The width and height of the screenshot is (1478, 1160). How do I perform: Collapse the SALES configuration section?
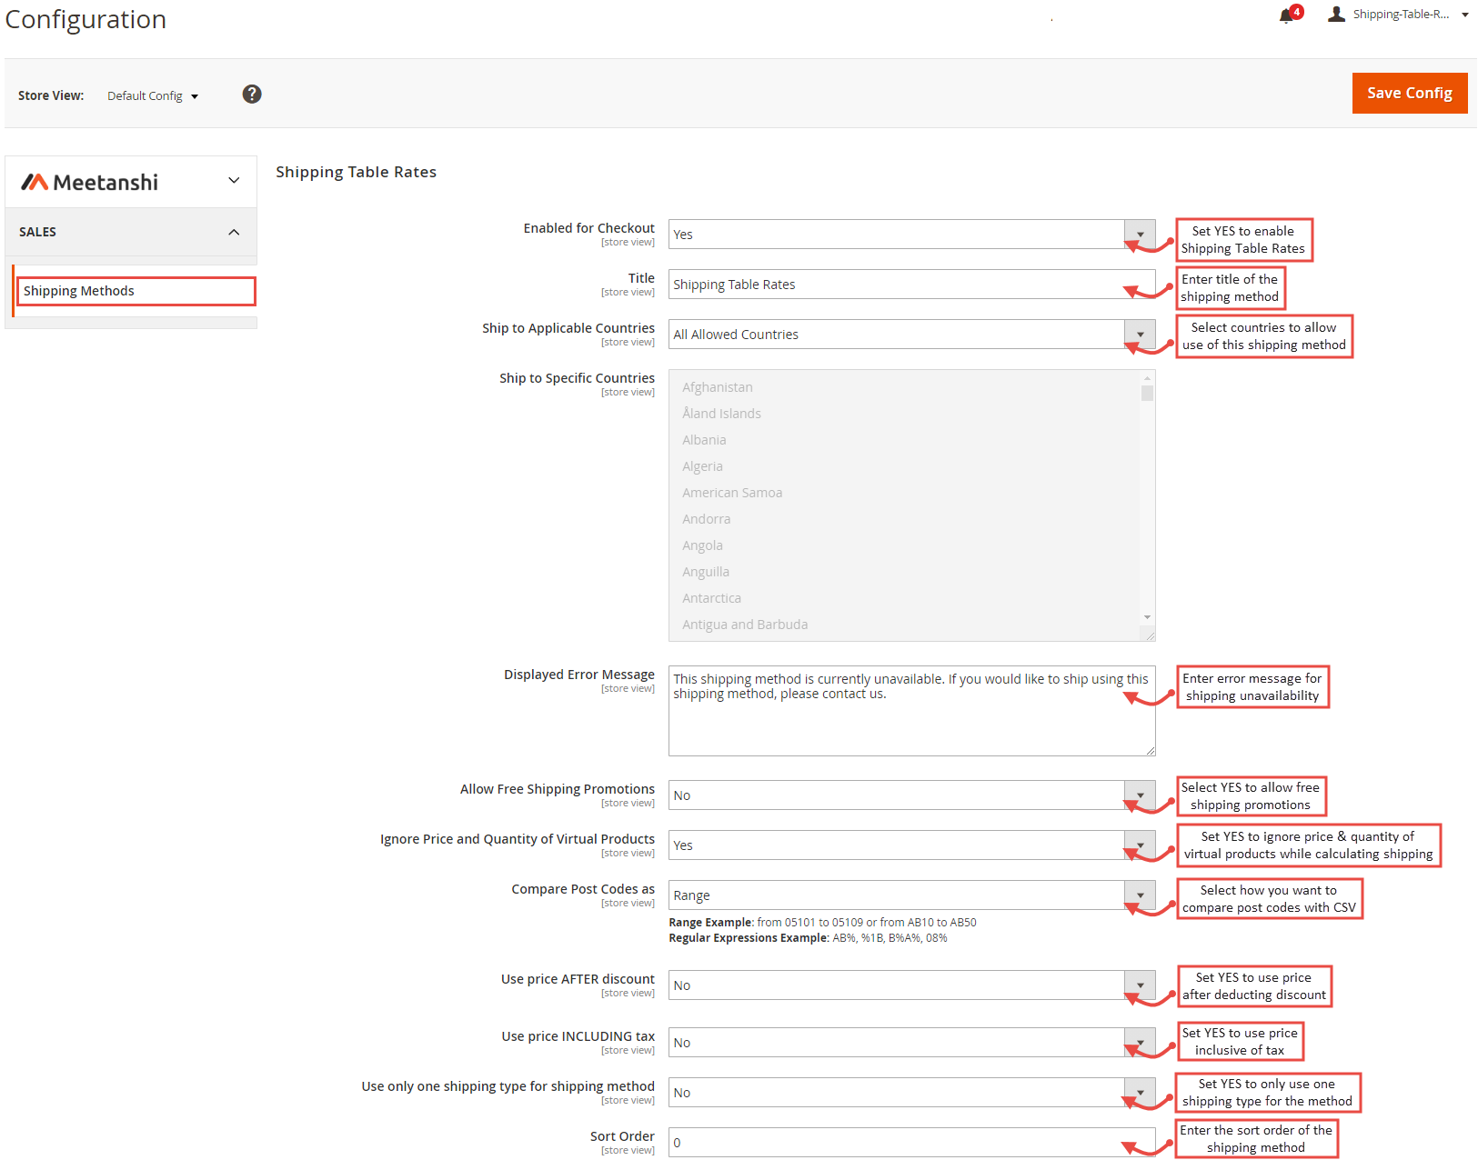pyautogui.click(x=131, y=232)
